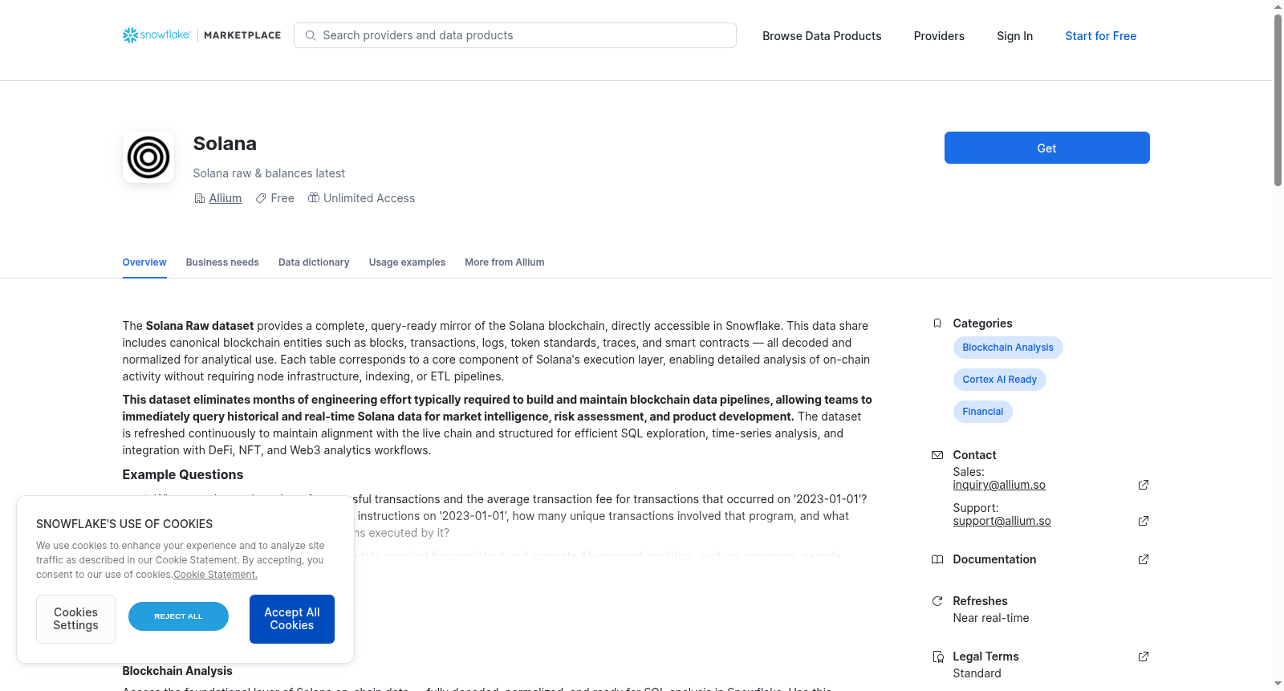Click the Legal Terms label
Screen dimensions: 1284x691
tap(985, 656)
